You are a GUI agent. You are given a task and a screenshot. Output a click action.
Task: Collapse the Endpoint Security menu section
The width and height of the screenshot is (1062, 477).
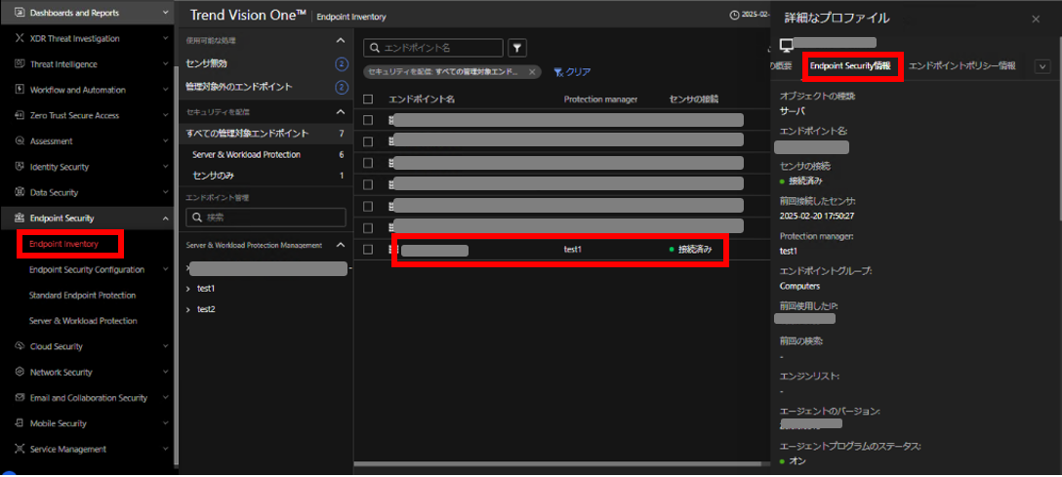pos(165,219)
